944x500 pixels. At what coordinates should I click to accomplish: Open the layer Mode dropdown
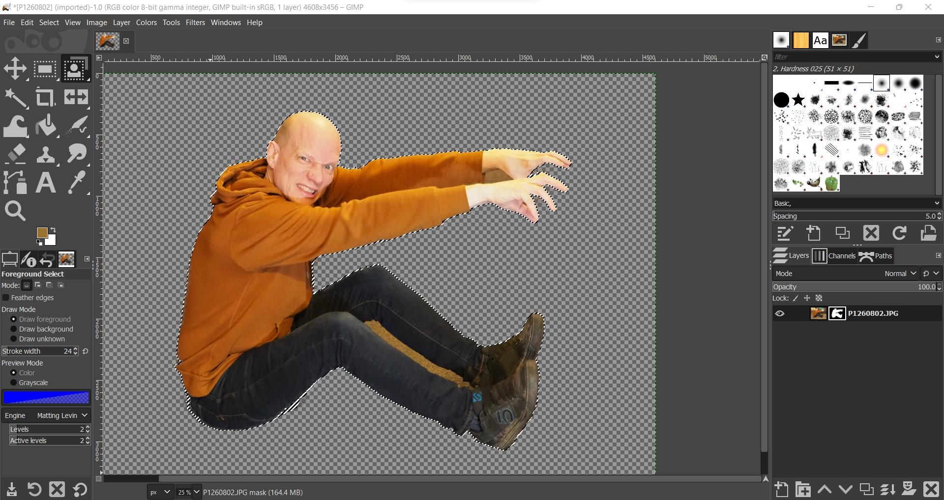pyautogui.click(x=899, y=273)
